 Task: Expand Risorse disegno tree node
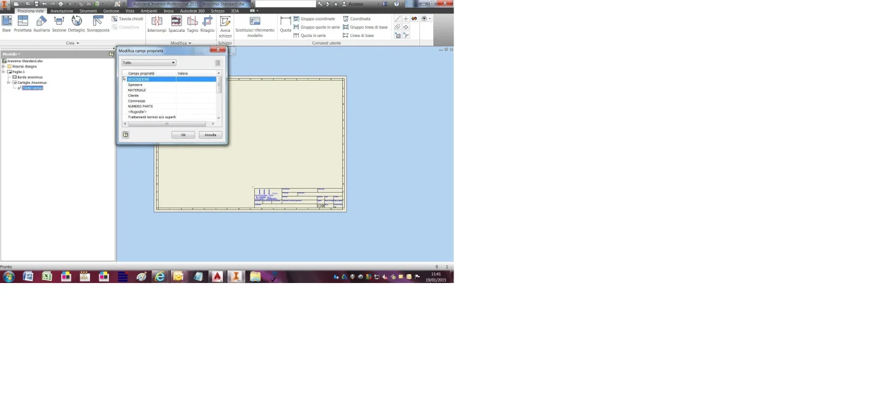3,66
